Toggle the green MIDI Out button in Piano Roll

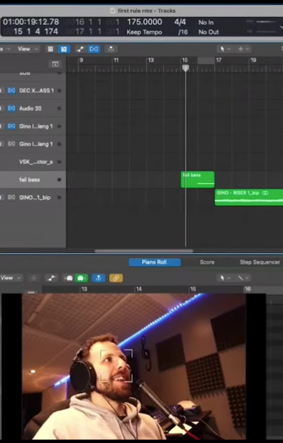pos(81,278)
